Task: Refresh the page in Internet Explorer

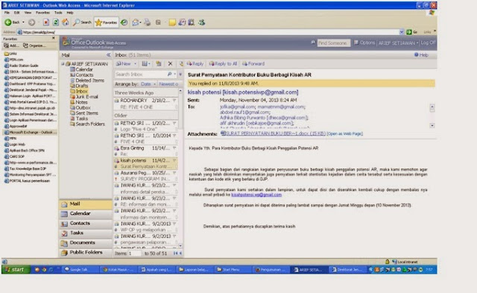Action: click(56, 22)
